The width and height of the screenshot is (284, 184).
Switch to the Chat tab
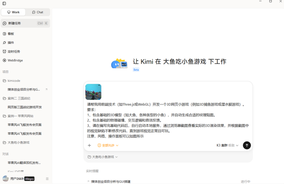(x=38, y=12)
